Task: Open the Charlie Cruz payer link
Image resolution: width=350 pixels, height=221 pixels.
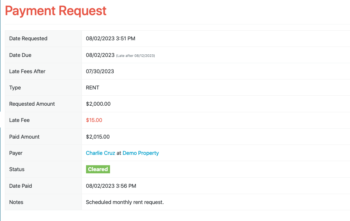Action: (100, 153)
